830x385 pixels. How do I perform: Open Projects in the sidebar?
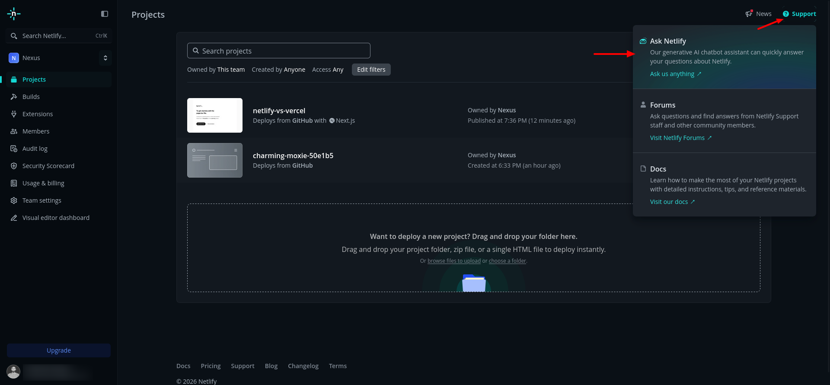(59, 80)
